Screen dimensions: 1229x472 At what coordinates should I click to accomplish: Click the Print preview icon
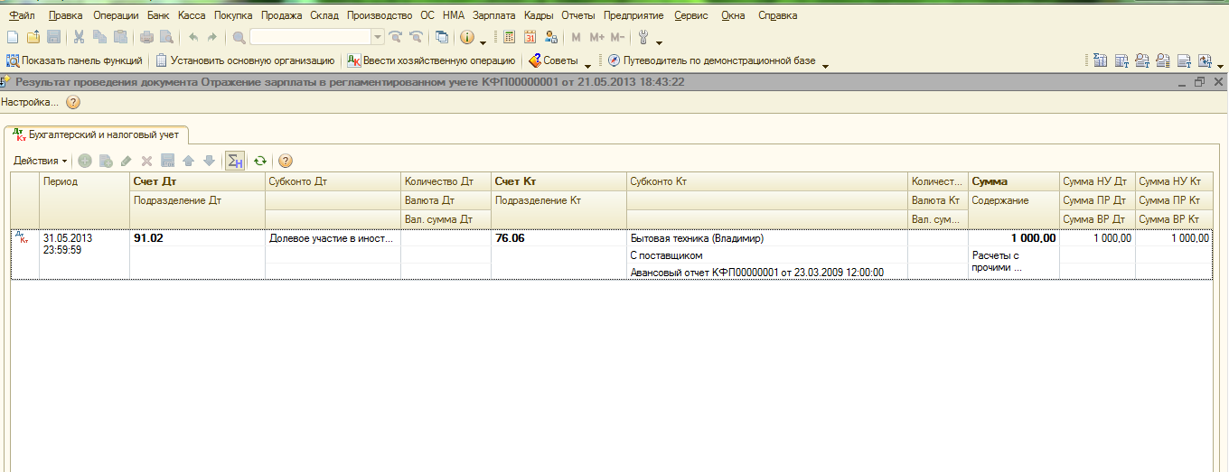[166, 37]
